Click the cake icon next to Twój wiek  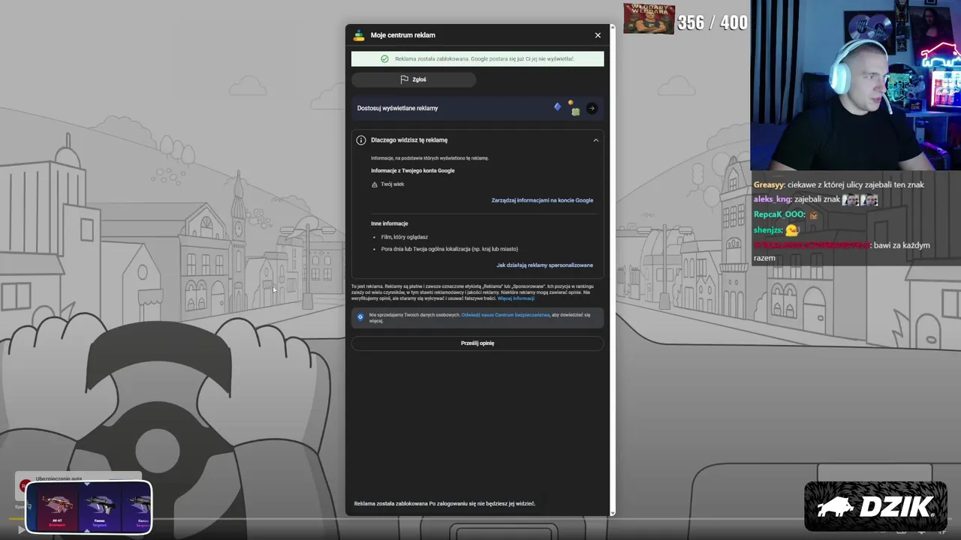tap(375, 184)
